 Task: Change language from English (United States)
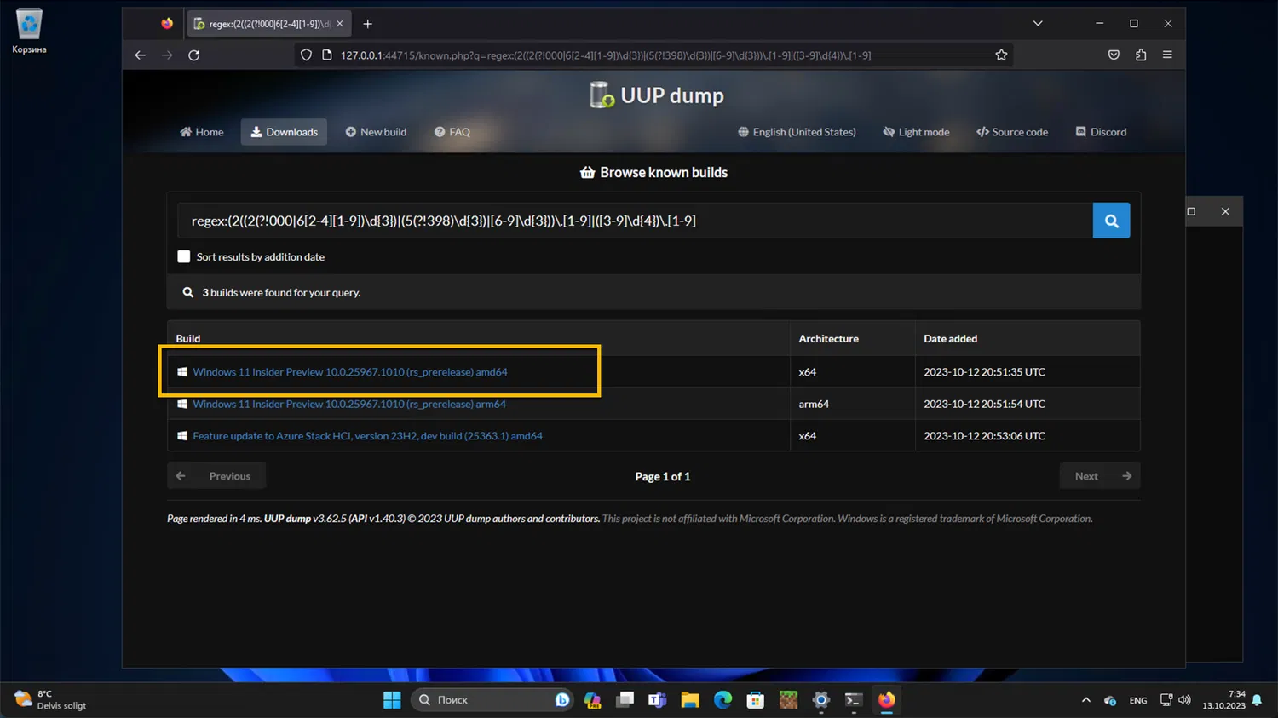(797, 132)
